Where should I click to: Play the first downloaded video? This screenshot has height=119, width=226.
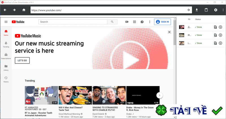221,27
